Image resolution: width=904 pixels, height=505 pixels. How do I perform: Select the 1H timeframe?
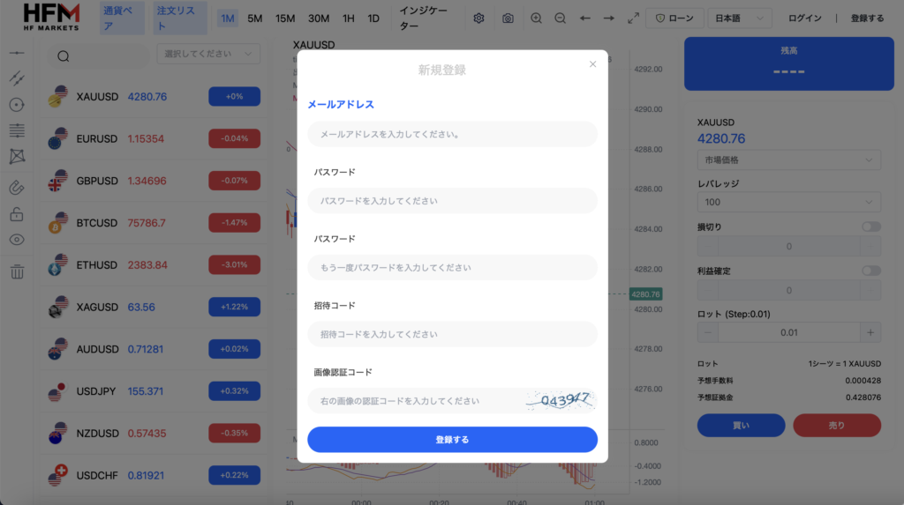[x=348, y=19]
